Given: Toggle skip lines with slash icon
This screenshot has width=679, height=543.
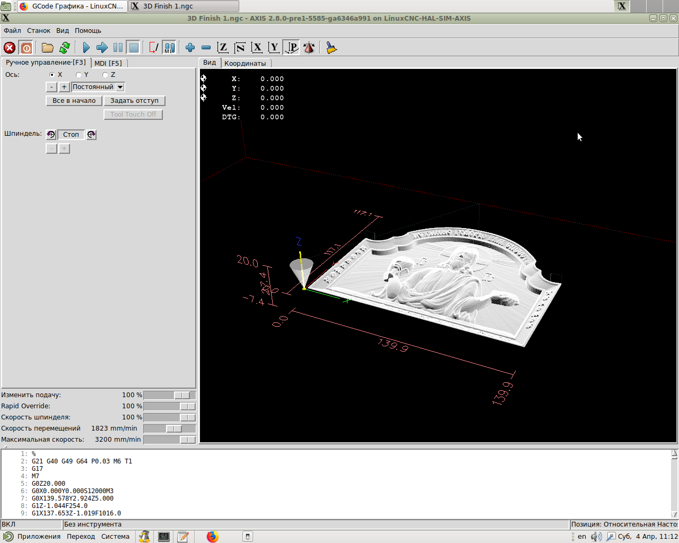Looking at the screenshot, I should tap(153, 48).
